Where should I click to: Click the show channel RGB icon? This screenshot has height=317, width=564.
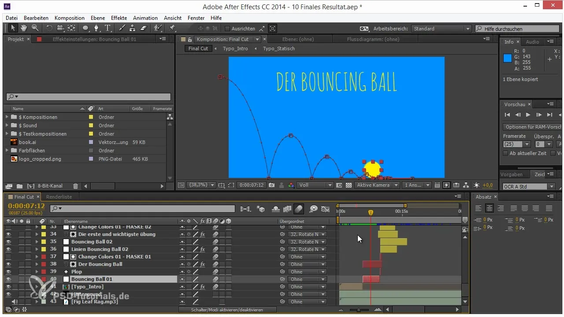[291, 185]
